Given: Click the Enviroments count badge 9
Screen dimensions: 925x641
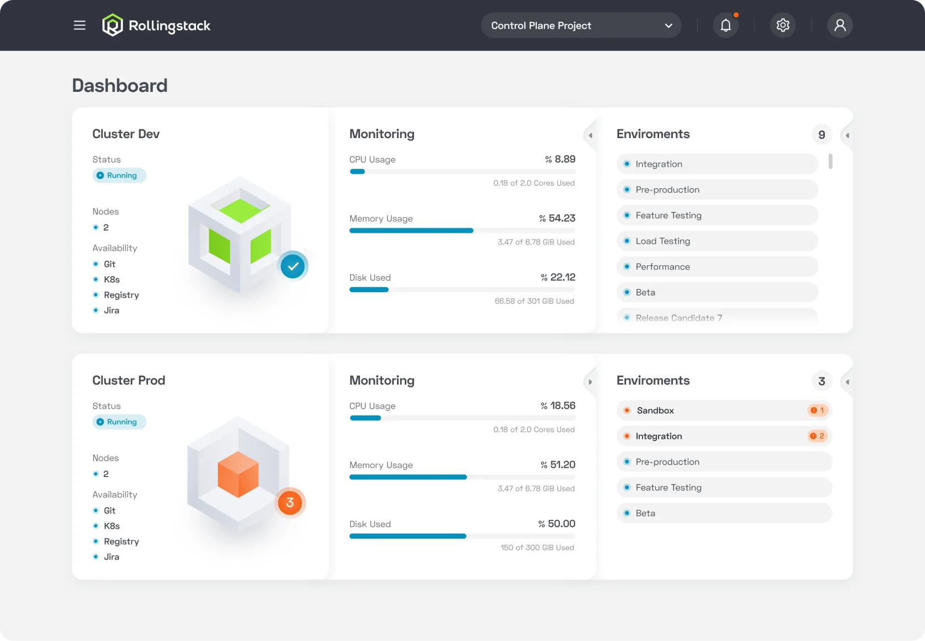Looking at the screenshot, I should (821, 135).
